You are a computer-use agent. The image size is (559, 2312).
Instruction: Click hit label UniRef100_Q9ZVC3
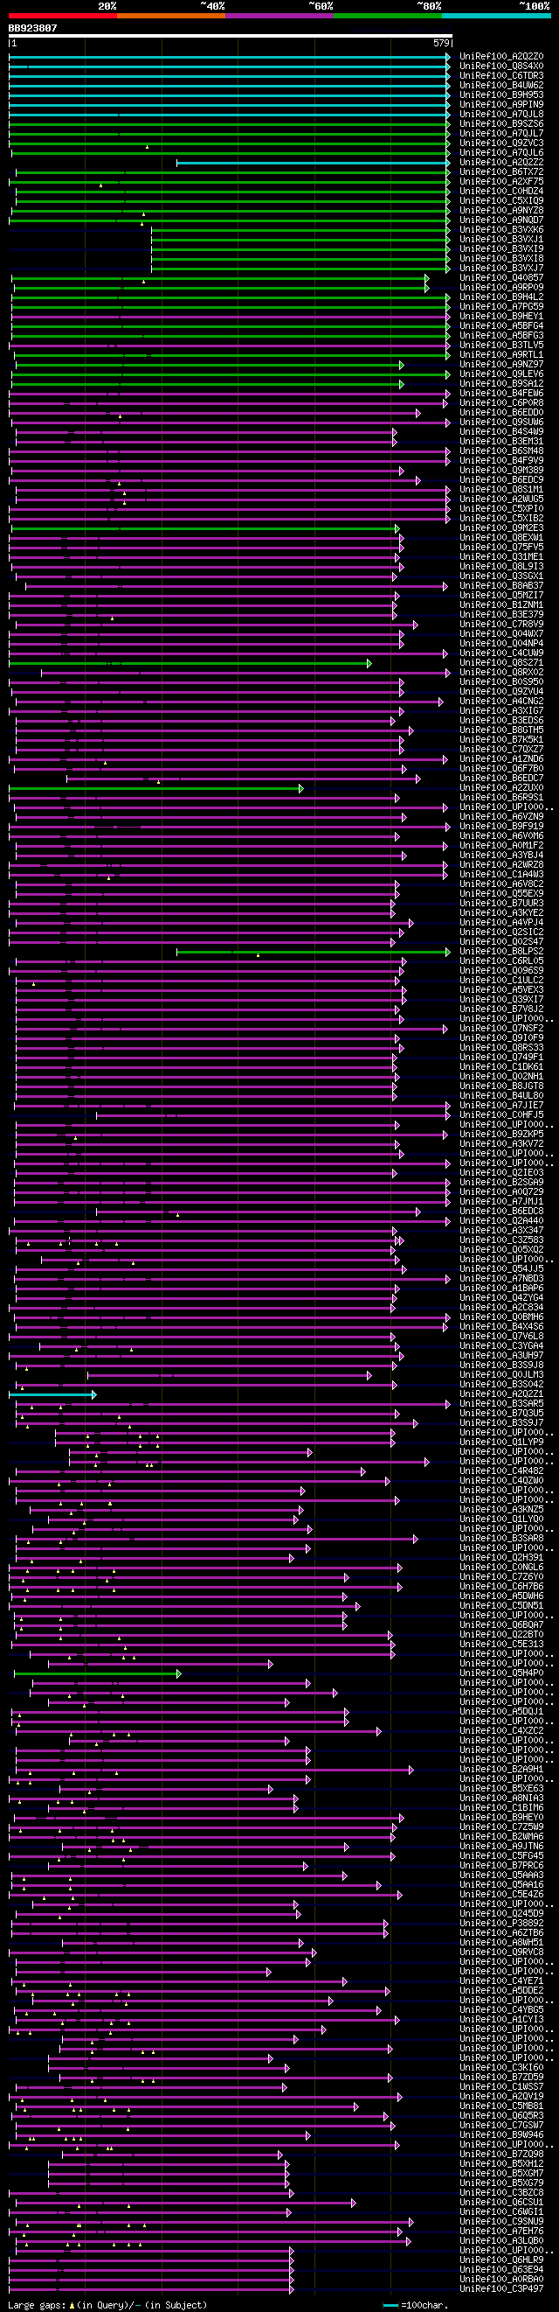(501, 143)
